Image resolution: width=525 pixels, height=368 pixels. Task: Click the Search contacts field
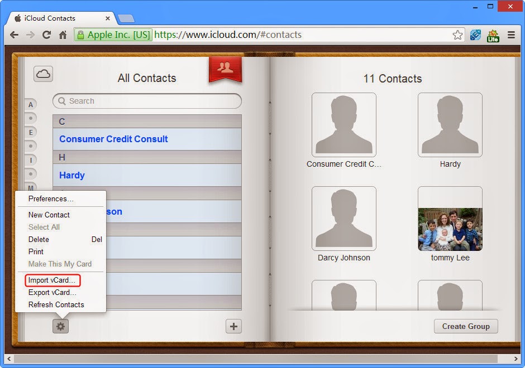click(147, 101)
